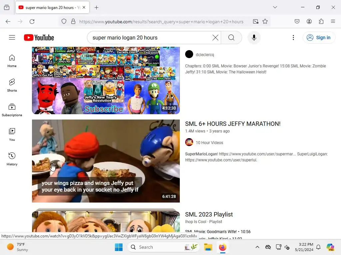Open Windows Start menu
The width and height of the screenshot is (341, 255).
pyautogui.click(x=119, y=247)
